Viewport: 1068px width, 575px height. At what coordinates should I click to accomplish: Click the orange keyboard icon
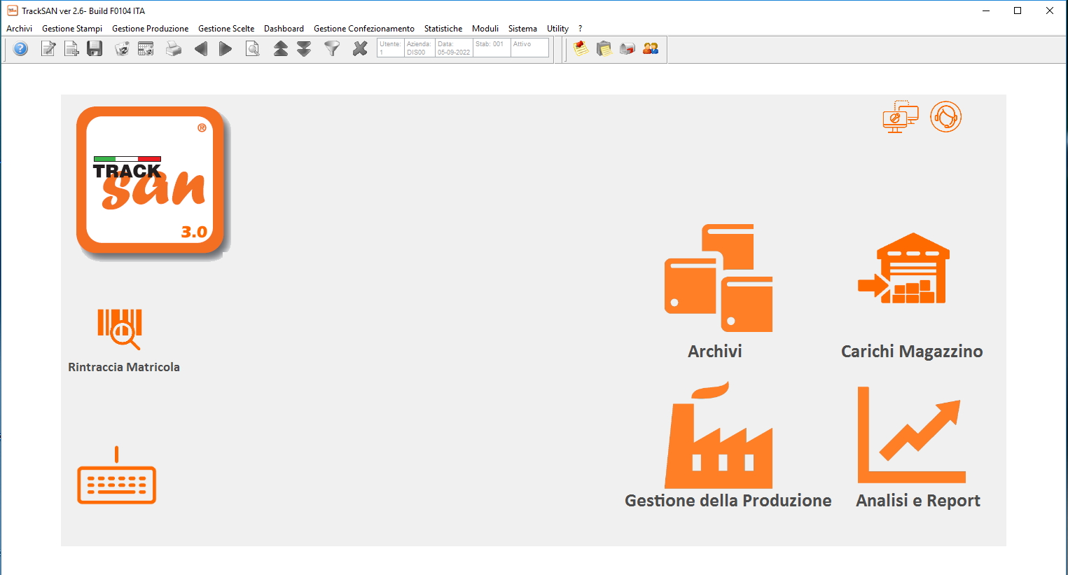pos(116,476)
